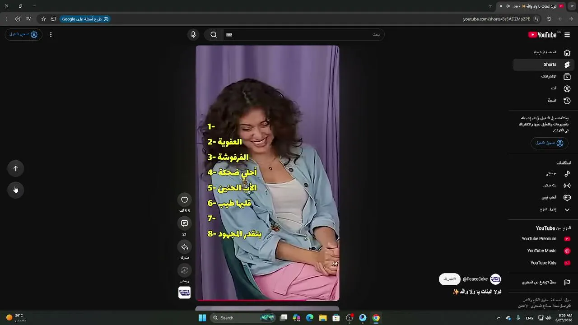Open Copilot from the taskbar
Image resolution: width=578 pixels, height=325 pixels.
297,318
